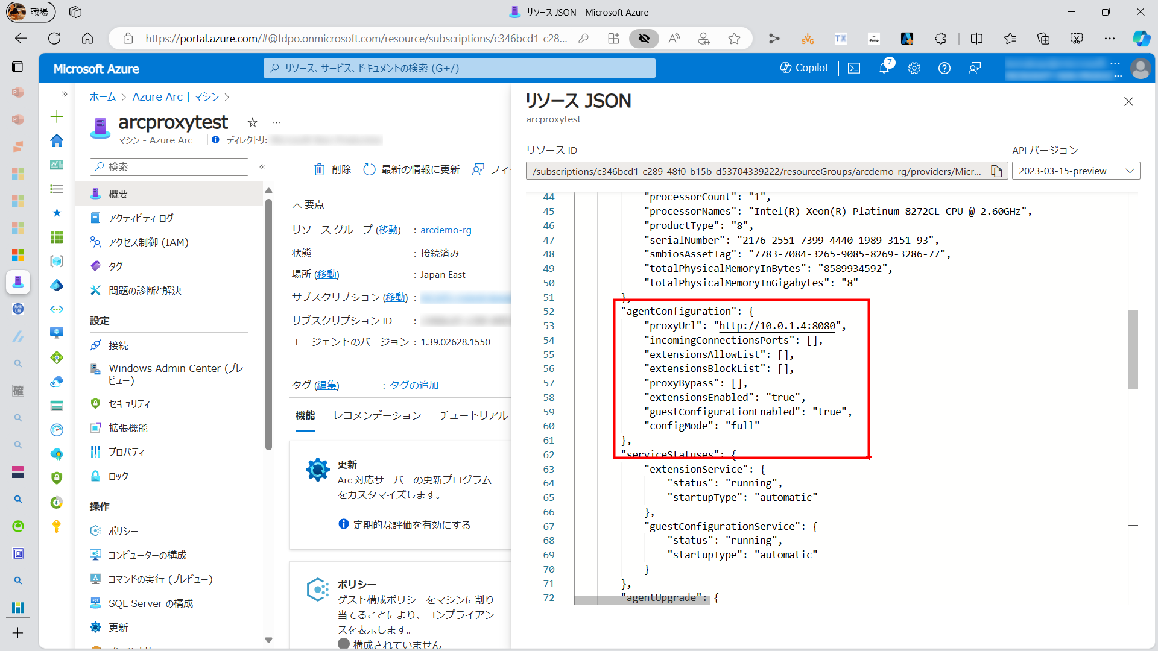Open Edge Copilot sidebar icon
The height and width of the screenshot is (651, 1158).
pos(1141,39)
